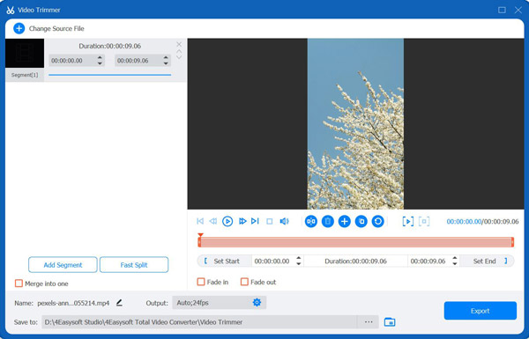Image resolution: width=529 pixels, height=339 pixels.
Task: Jump to the start of the video
Action: pyautogui.click(x=200, y=221)
